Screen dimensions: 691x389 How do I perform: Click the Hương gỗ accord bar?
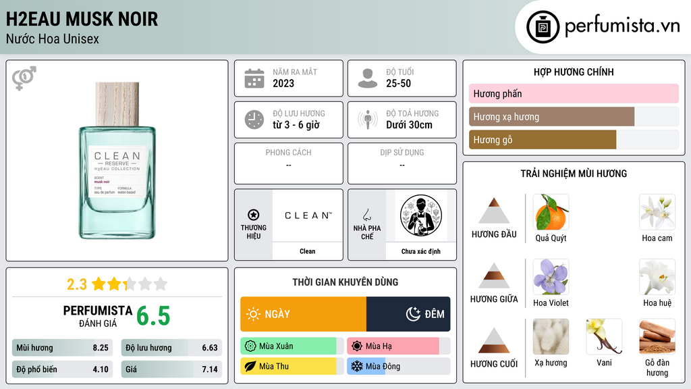[574, 140]
